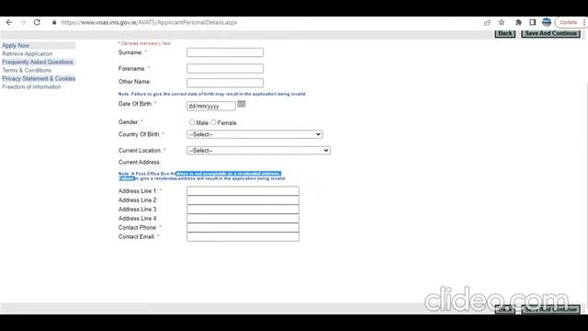Click the Post Office Box address note
Screen dimensions: 588x331
click(202, 176)
